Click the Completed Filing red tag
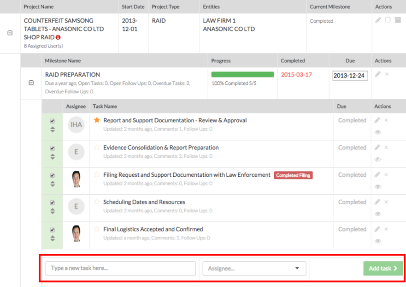 coord(293,175)
